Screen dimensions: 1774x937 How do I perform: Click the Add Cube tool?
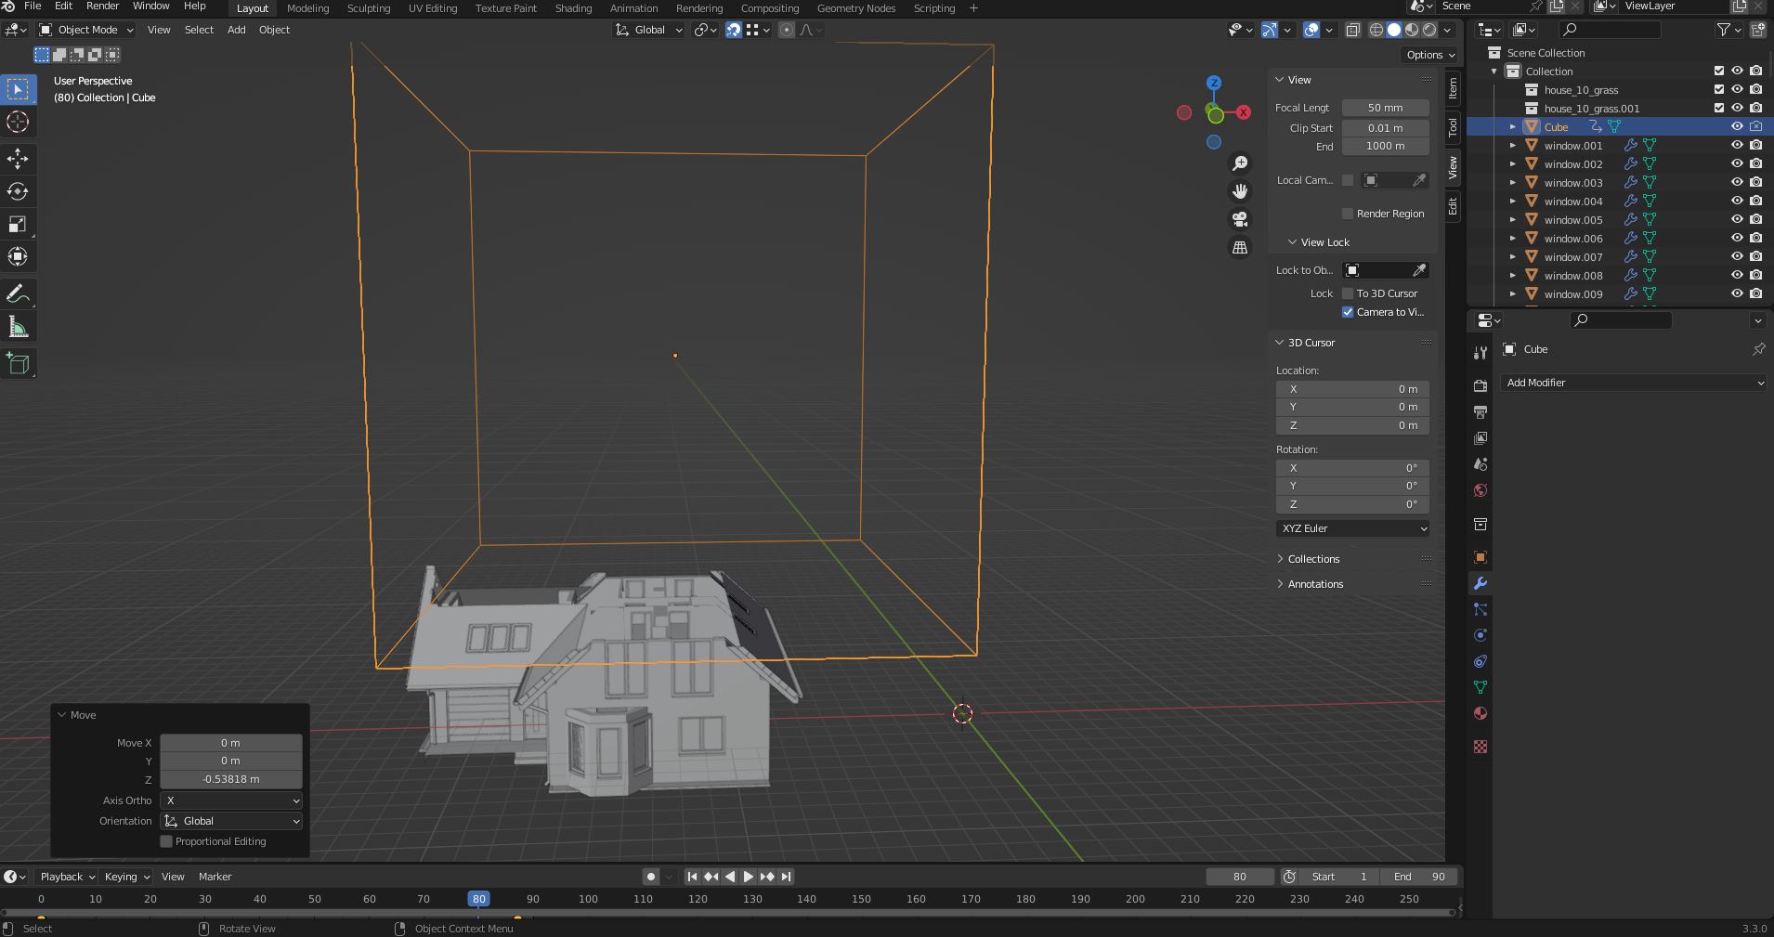click(18, 364)
